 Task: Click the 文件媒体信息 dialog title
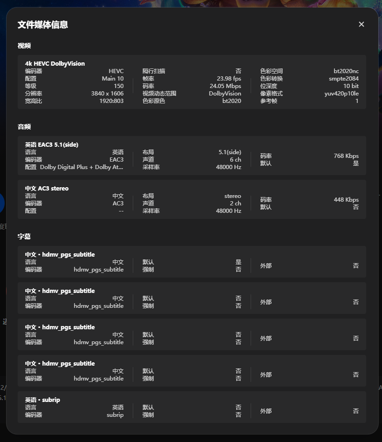(43, 25)
